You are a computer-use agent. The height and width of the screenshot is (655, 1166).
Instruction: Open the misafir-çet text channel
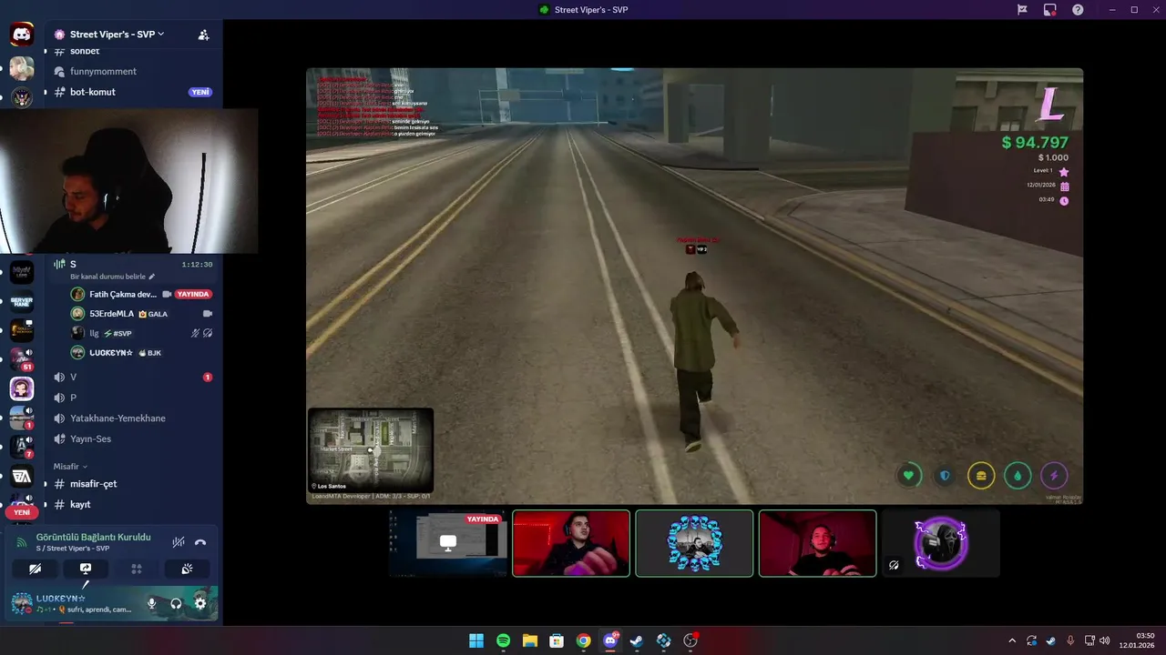[133, 484]
